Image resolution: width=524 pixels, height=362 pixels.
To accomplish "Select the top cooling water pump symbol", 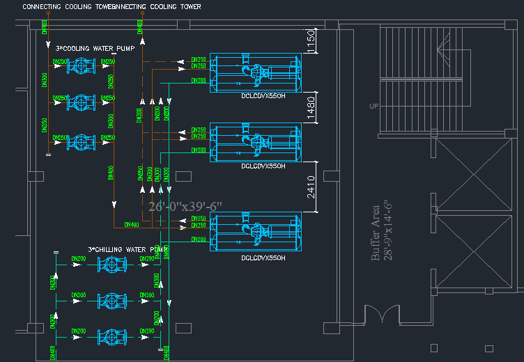I will pyautogui.click(x=81, y=66).
